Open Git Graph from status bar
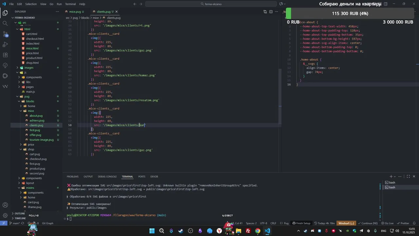The image size is (419, 236). (x=47, y=223)
